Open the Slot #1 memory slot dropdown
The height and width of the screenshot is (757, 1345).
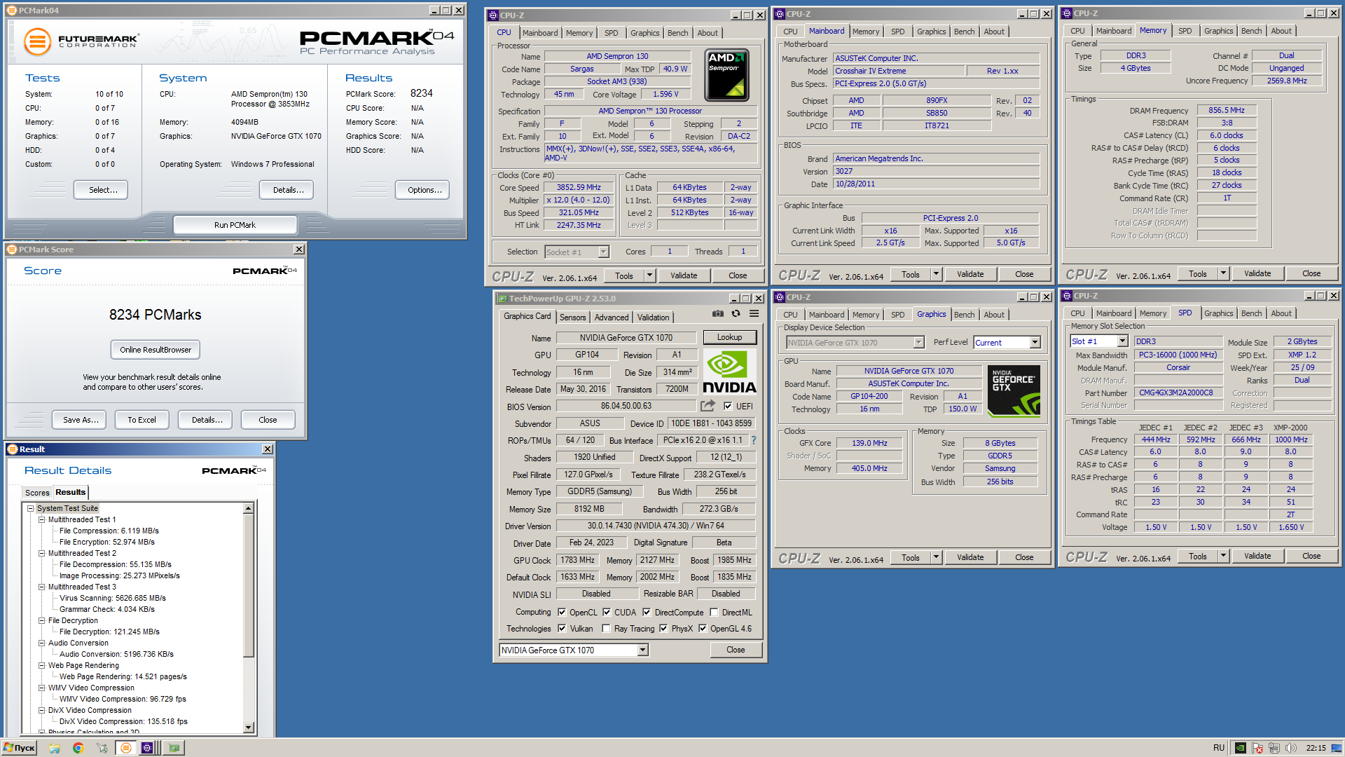pos(1122,341)
